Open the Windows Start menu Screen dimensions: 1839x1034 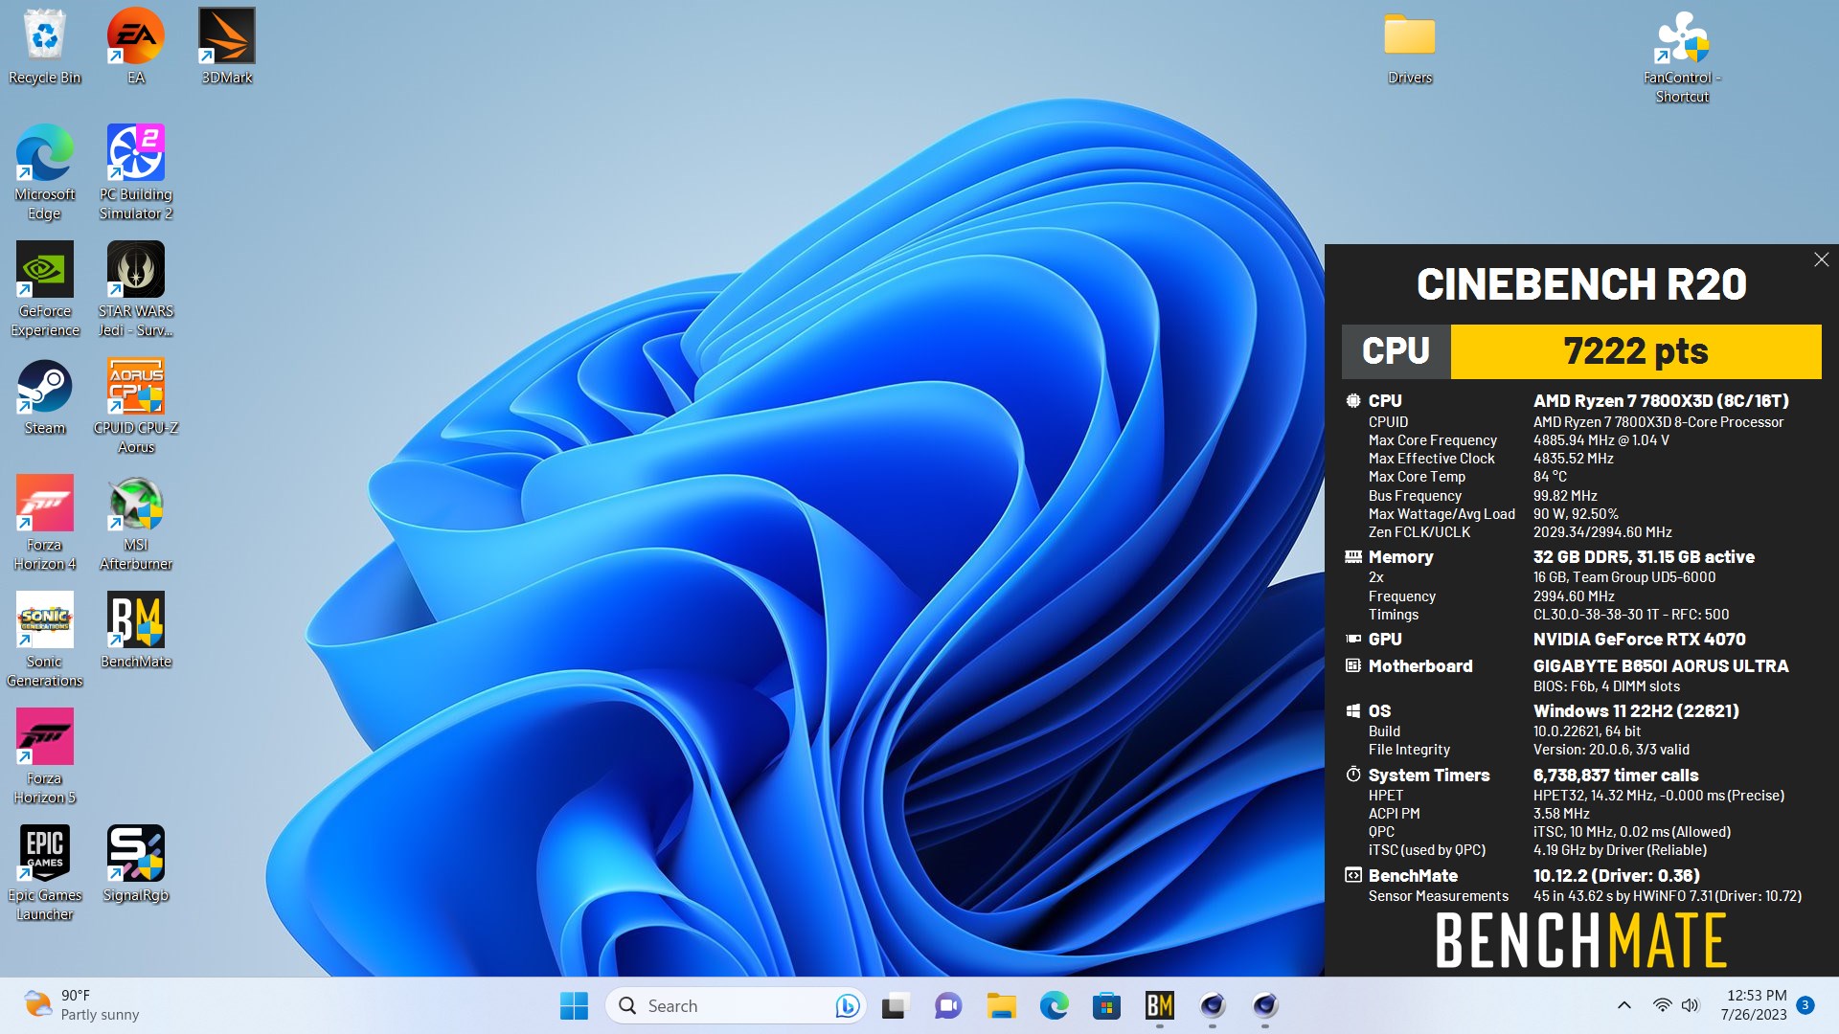[x=574, y=1005]
